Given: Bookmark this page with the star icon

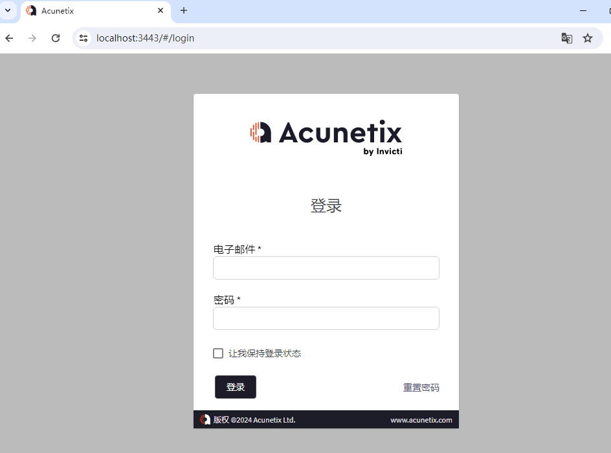Looking at the screenshot, I should coord(588,38).
